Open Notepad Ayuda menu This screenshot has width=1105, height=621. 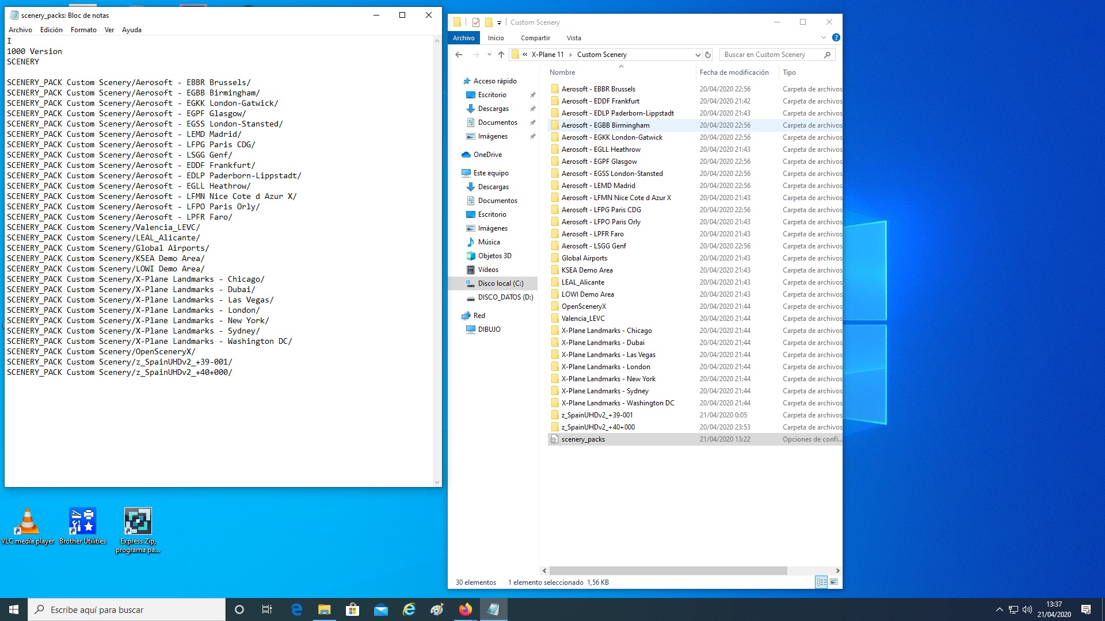click(132, 30)
